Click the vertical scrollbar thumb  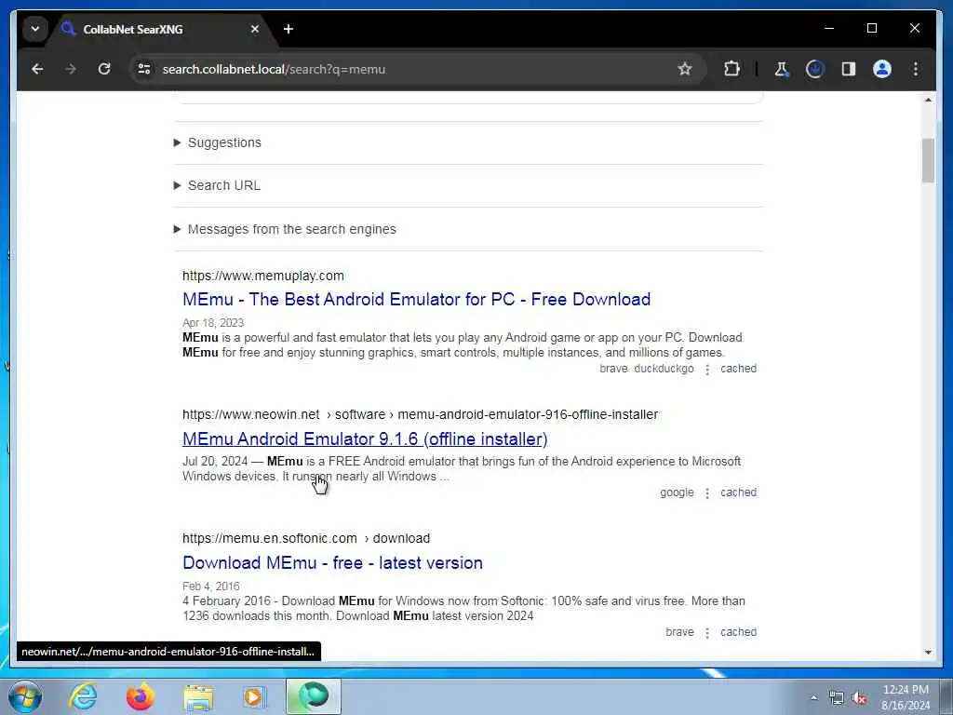[x=928, y=160]
